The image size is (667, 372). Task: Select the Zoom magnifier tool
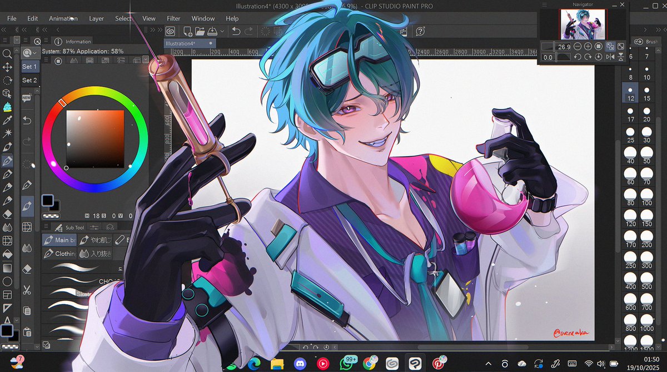[7, 54]
